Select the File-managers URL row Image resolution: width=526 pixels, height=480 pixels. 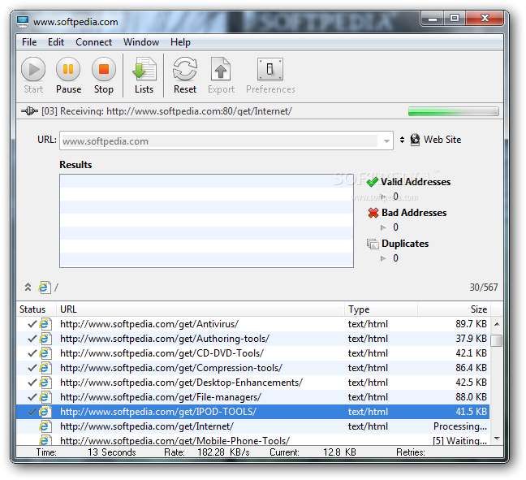click(253, 397)
